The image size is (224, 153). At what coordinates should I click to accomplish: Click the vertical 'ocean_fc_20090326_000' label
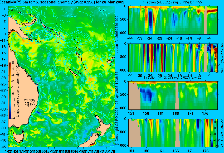tap(117, 35)
